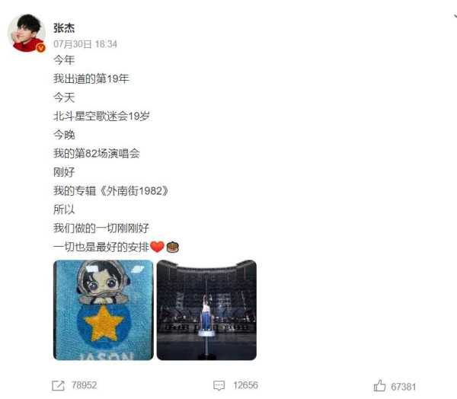Click the comment count 12656
This screenshot has height=399, width=457.
(245, 385)
